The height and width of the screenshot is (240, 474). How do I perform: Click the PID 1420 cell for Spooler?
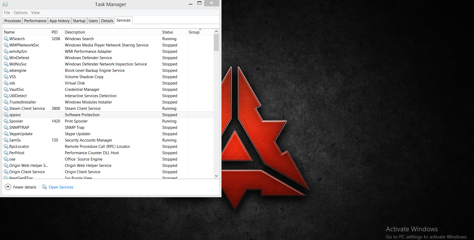[x=56, y=121]
